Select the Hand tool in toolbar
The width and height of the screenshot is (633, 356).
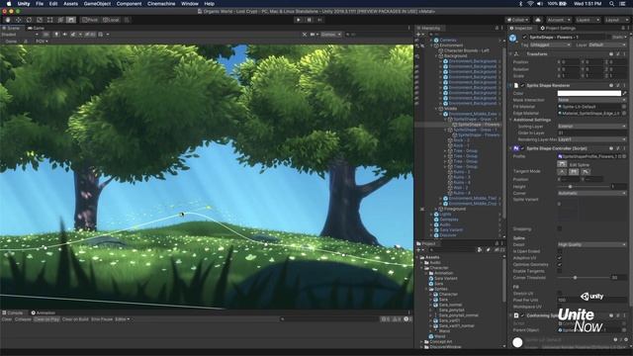point(8,20)
